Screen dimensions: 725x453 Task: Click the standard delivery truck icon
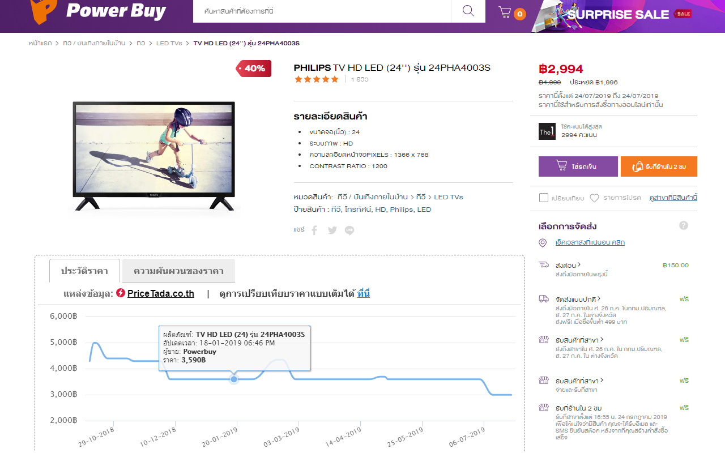544,299
